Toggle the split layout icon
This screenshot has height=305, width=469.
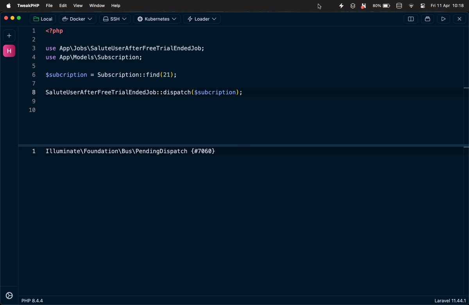pos(411,19)
